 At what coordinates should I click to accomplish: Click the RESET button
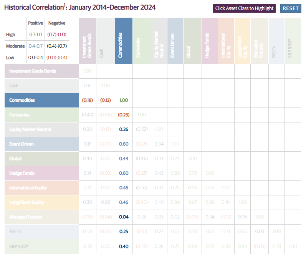coord(291,8)
